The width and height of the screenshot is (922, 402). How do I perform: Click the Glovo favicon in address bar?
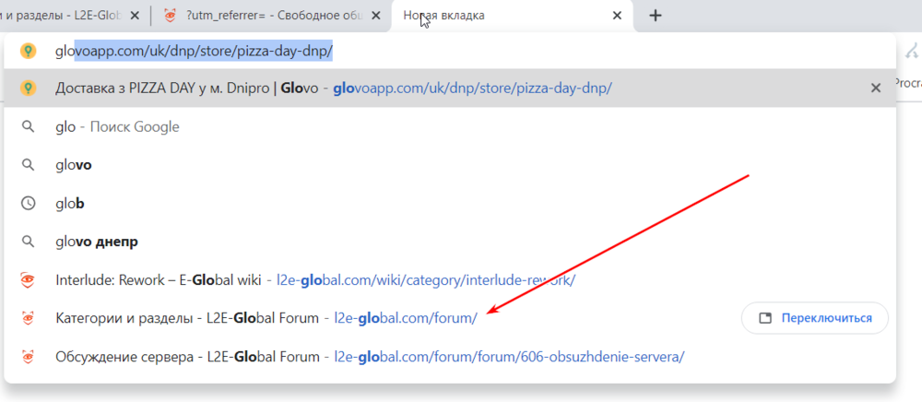(29, 51)
